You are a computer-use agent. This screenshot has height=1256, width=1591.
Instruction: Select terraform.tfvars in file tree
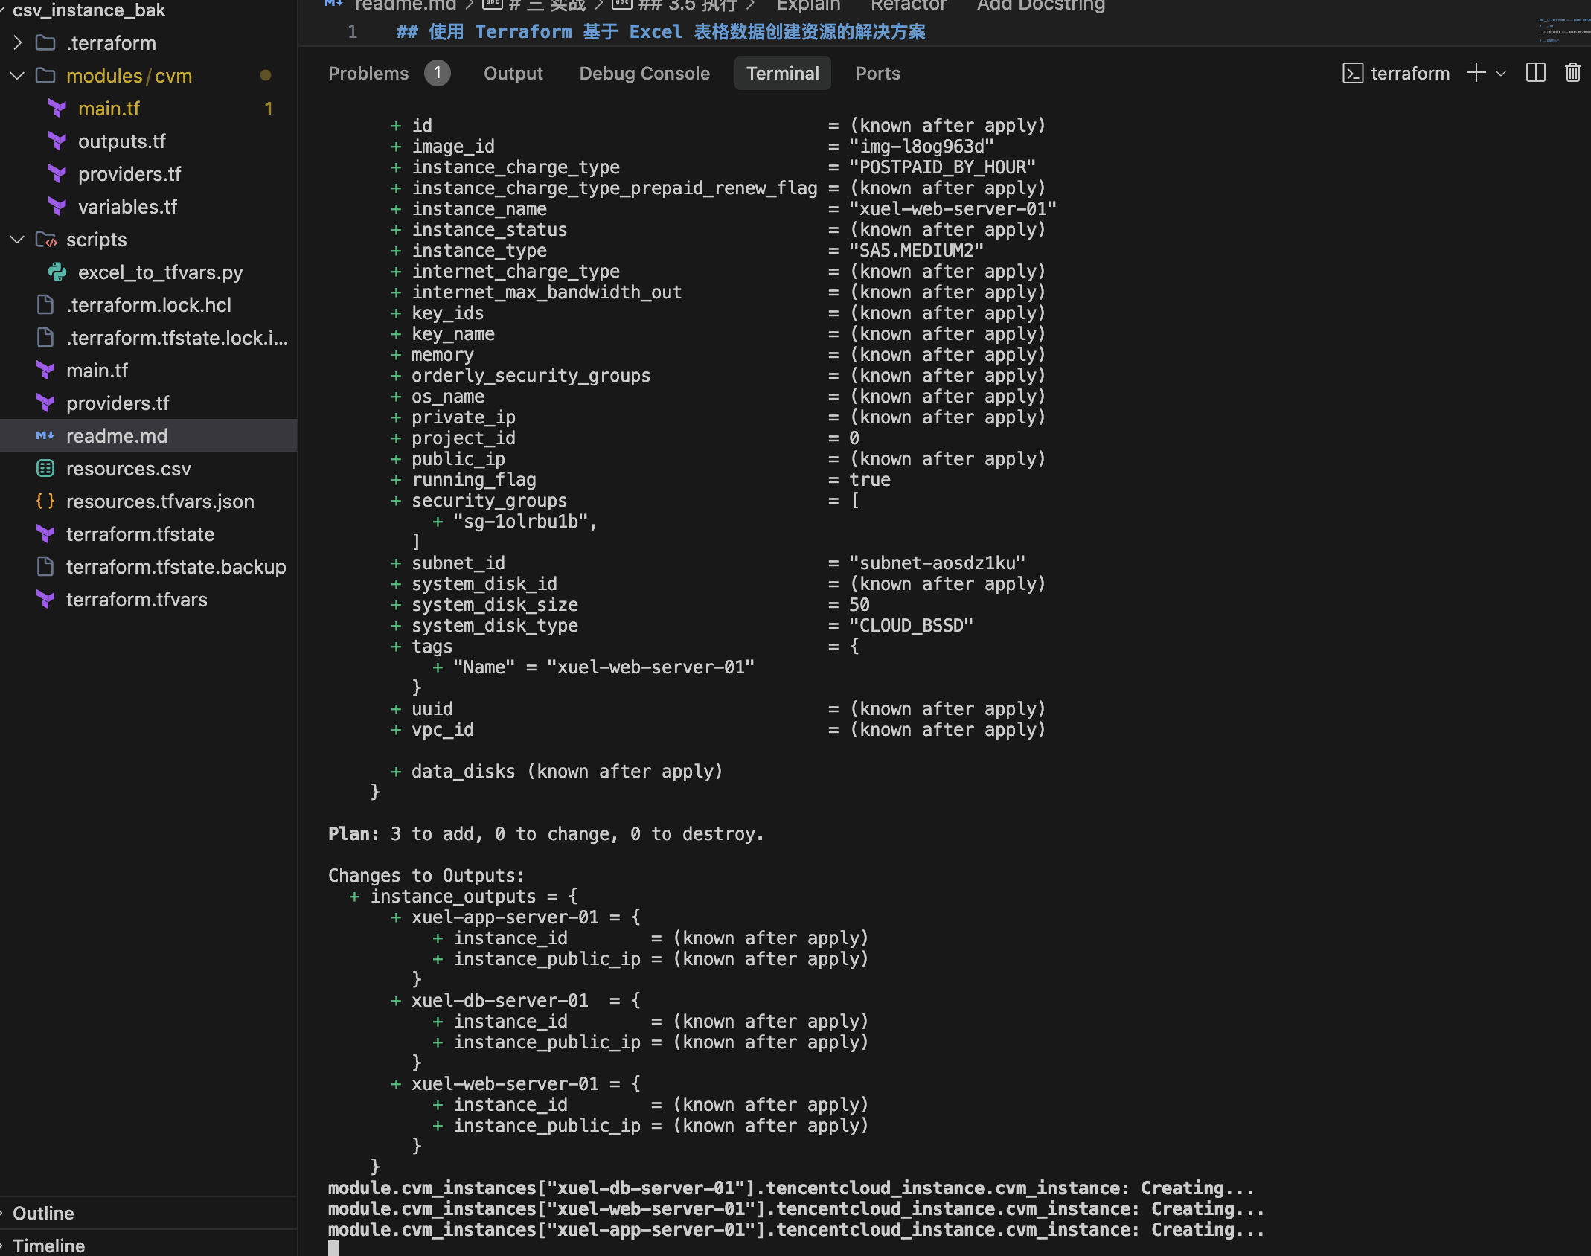click(136, 600)
